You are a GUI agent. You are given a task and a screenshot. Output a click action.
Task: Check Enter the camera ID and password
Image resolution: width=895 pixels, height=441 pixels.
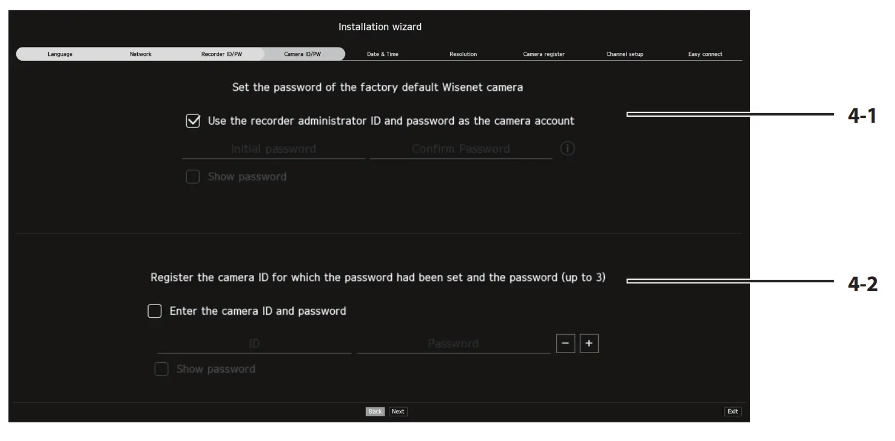(155, 310)
